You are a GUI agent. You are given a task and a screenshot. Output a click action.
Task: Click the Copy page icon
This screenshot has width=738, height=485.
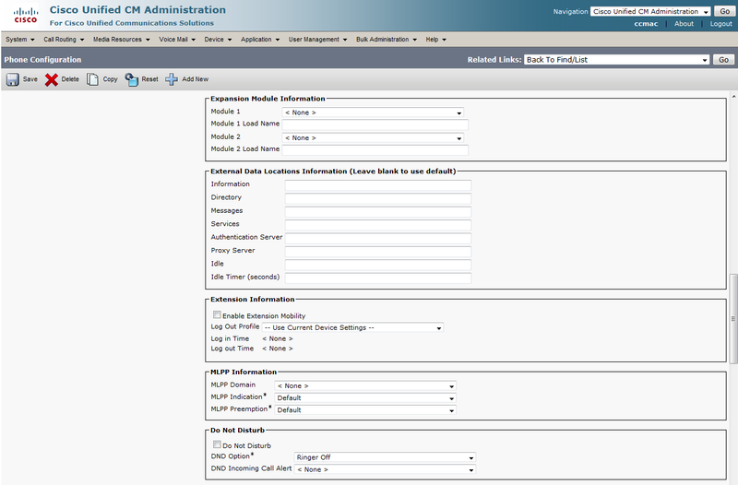tap(93, 79)
